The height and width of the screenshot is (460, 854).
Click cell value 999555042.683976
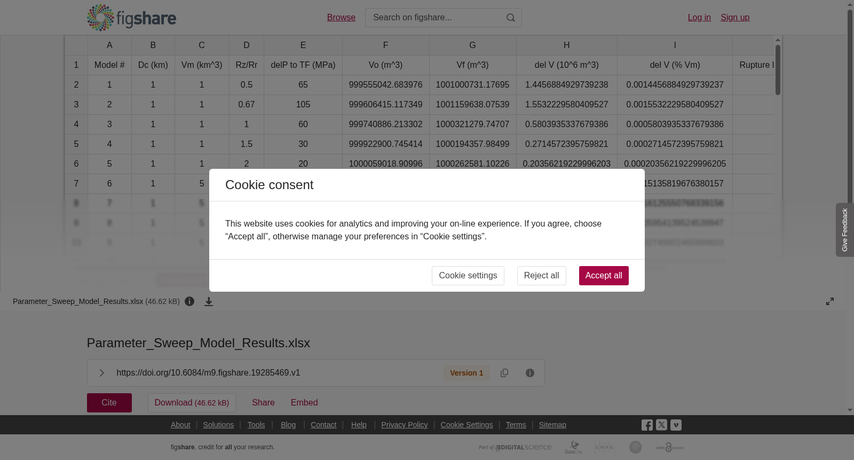tap(386, 85)
